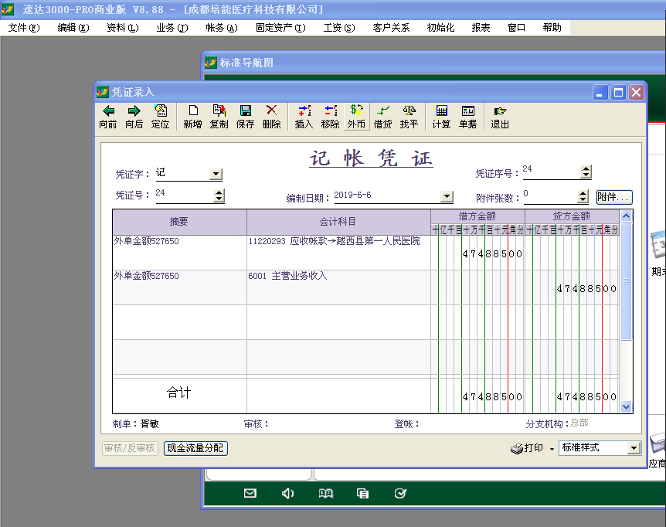This screenshot has height=527, width=666.
Task: Open the 报表 menu
Action: (481, 27)
